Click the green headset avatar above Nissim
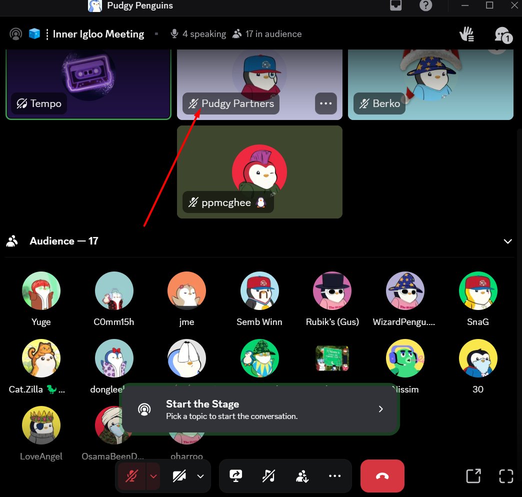Viewport: 522px width, 497px height. (405, 358)
